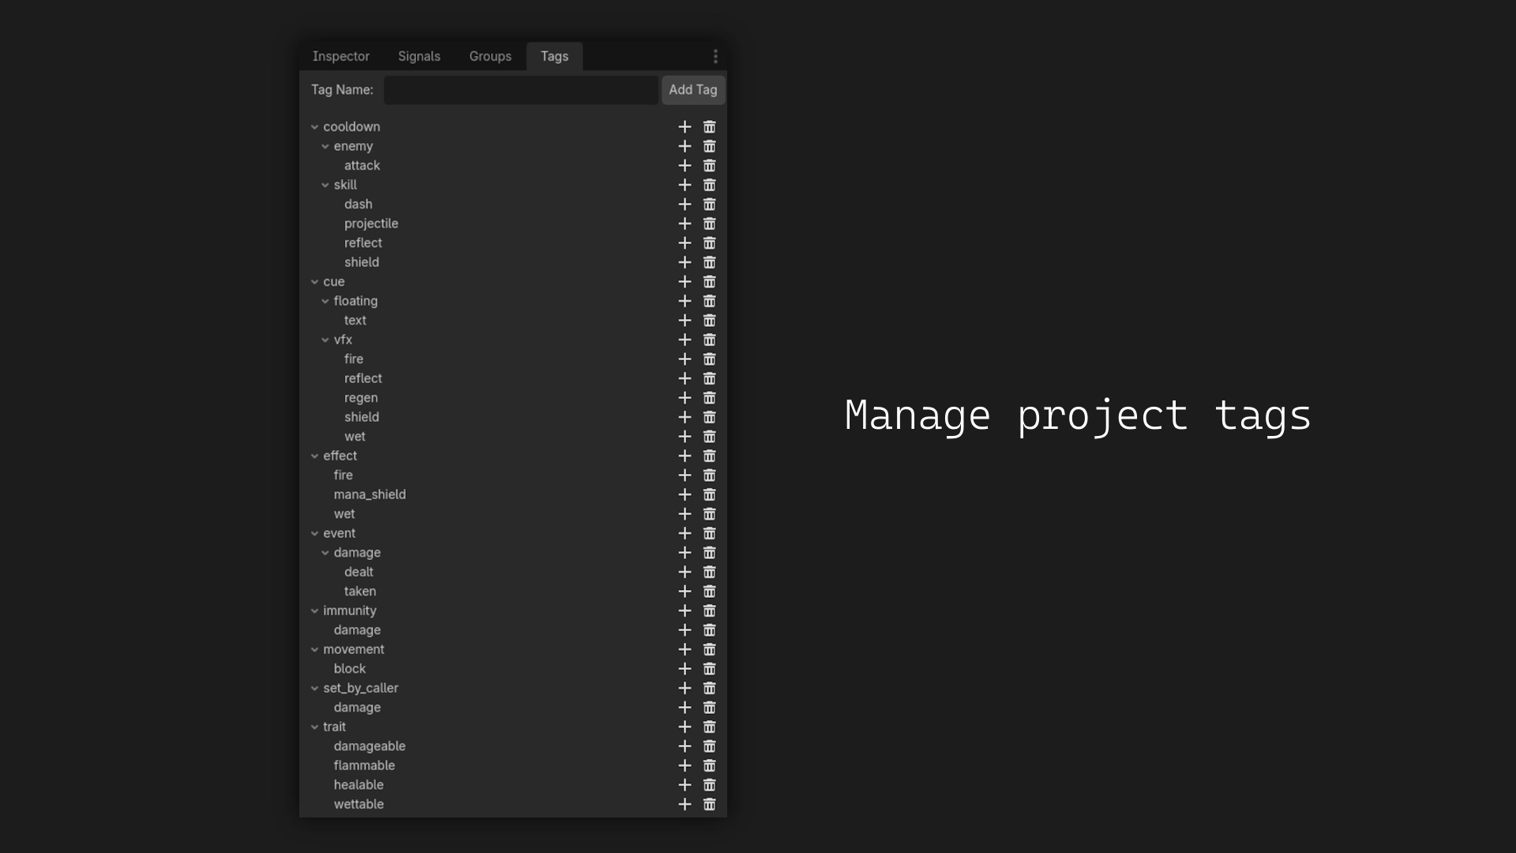
Task: Select the damageable tag row
Action: tap(513, 746)
